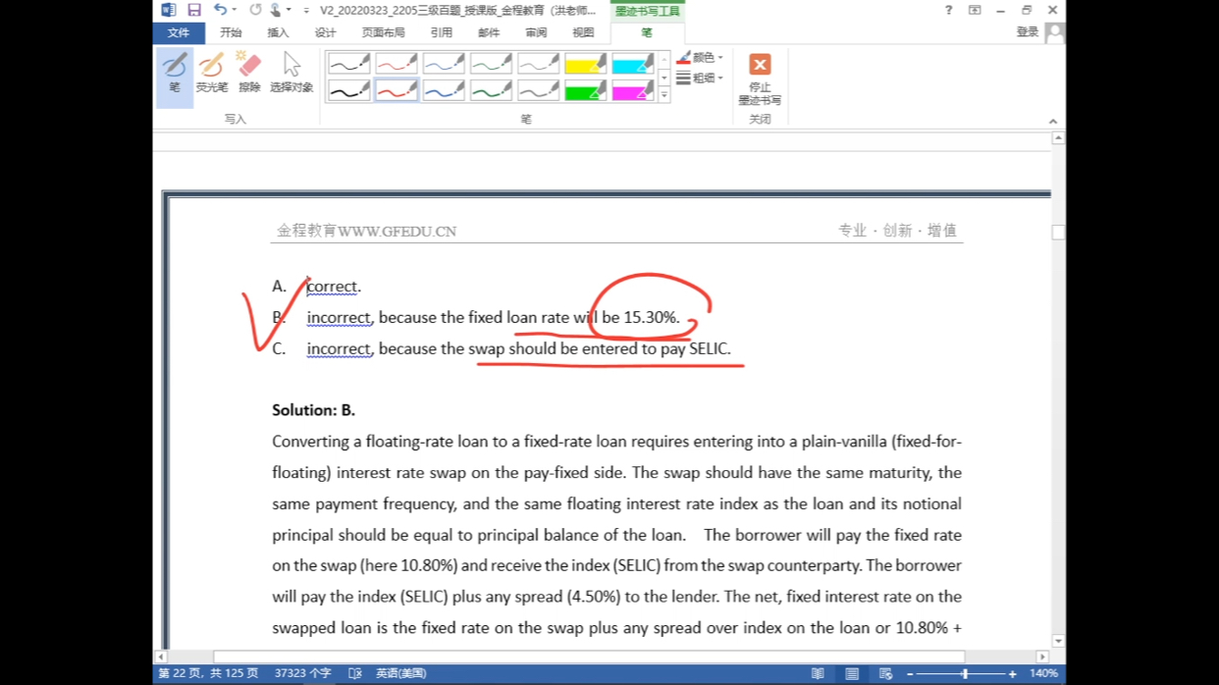Image resolution: width=1219 pixels, height=685 pixels.
Task: Click the 140% zoom level button
Action: (1043, 674)
